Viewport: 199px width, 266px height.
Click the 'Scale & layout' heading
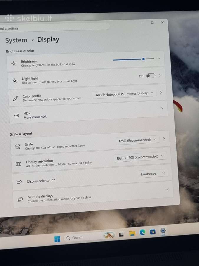point(21,134)
